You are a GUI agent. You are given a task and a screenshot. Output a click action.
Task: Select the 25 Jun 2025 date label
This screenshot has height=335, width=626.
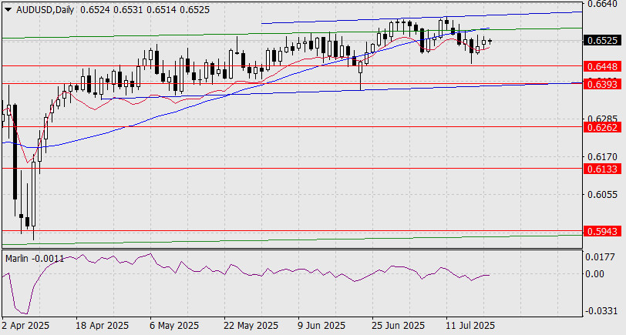click(399, 326)
